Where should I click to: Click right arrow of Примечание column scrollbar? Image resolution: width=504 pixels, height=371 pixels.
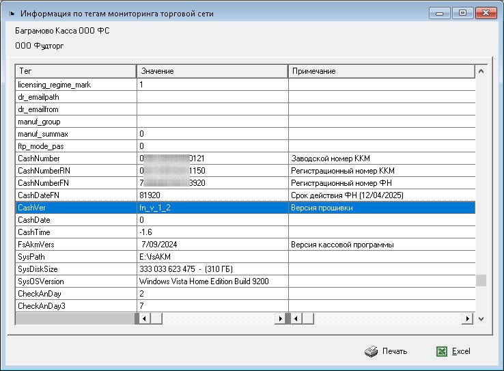point(468,318)
